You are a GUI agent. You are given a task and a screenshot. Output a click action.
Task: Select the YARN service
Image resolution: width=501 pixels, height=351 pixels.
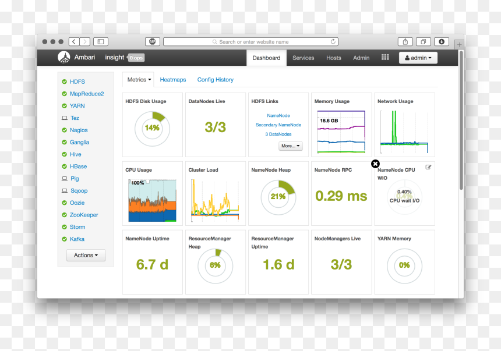click(77, 106)
